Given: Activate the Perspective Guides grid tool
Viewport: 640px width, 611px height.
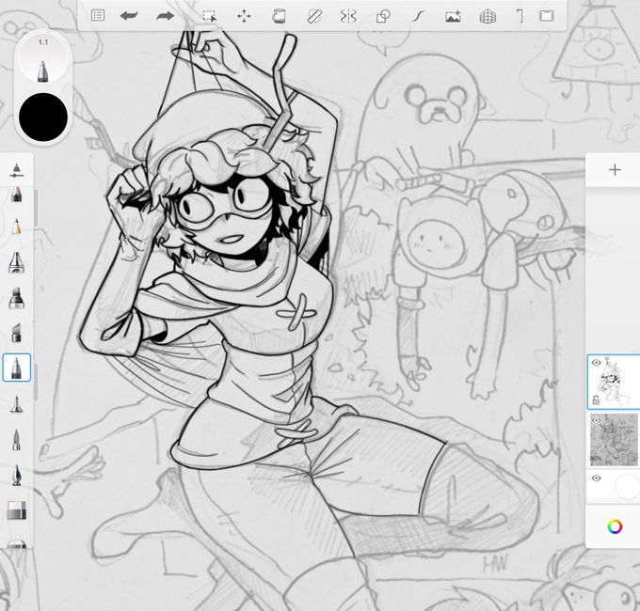Looking at the screenshot, I should [x=488, y=16].
